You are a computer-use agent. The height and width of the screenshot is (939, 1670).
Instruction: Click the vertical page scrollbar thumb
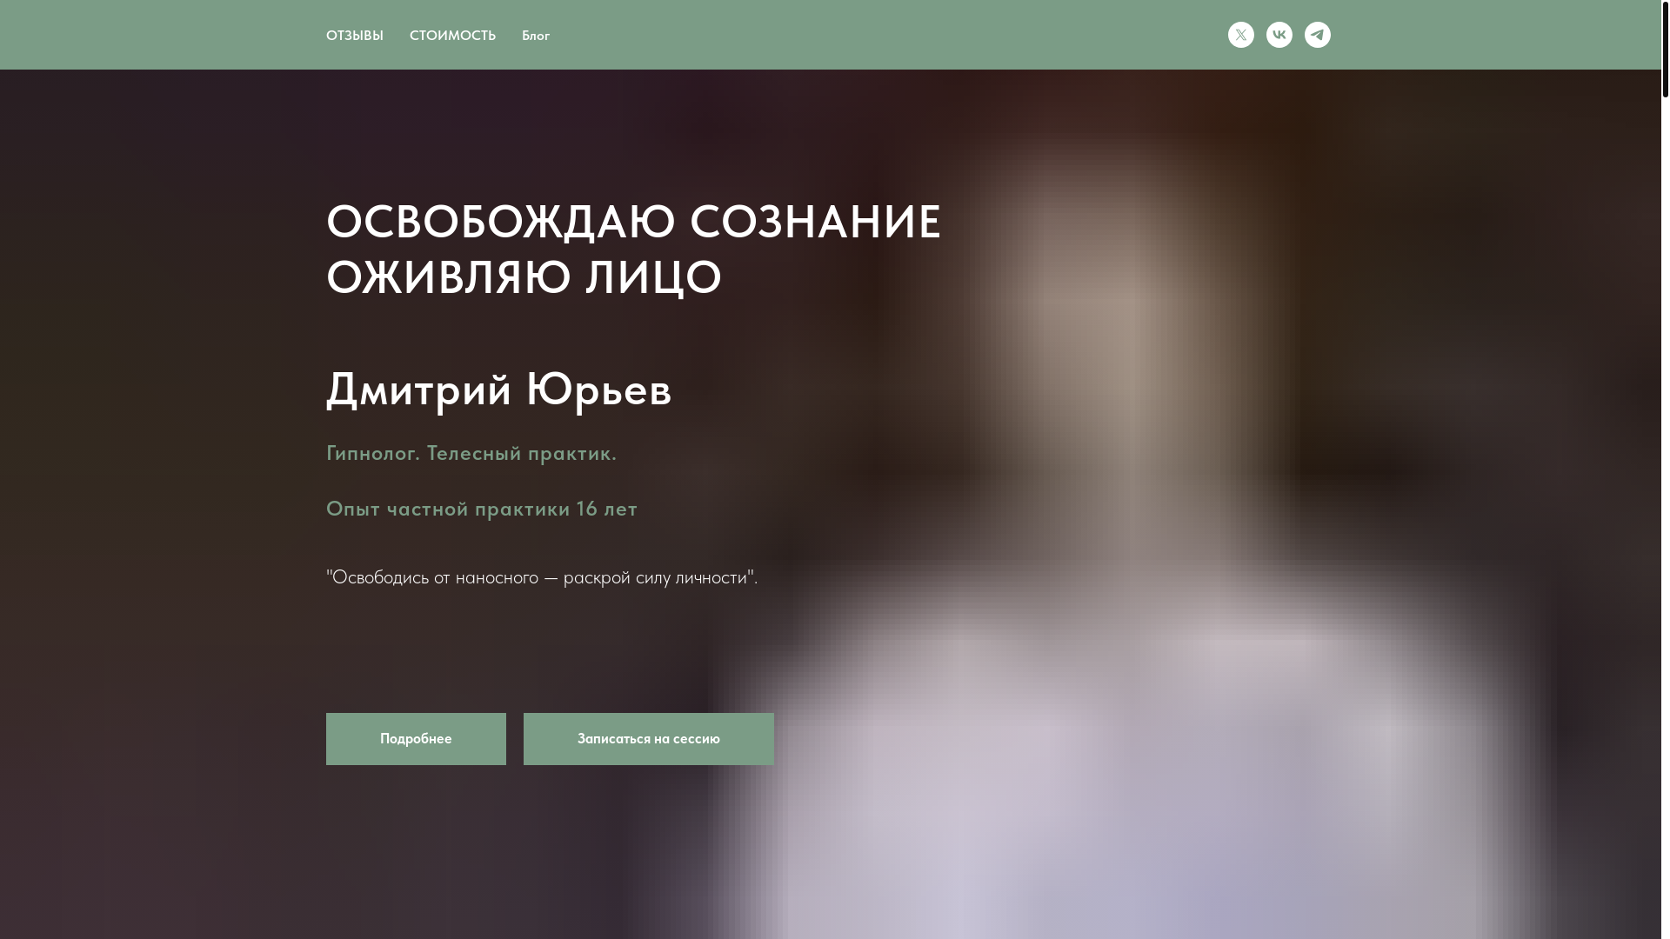tap(1666, 48)
